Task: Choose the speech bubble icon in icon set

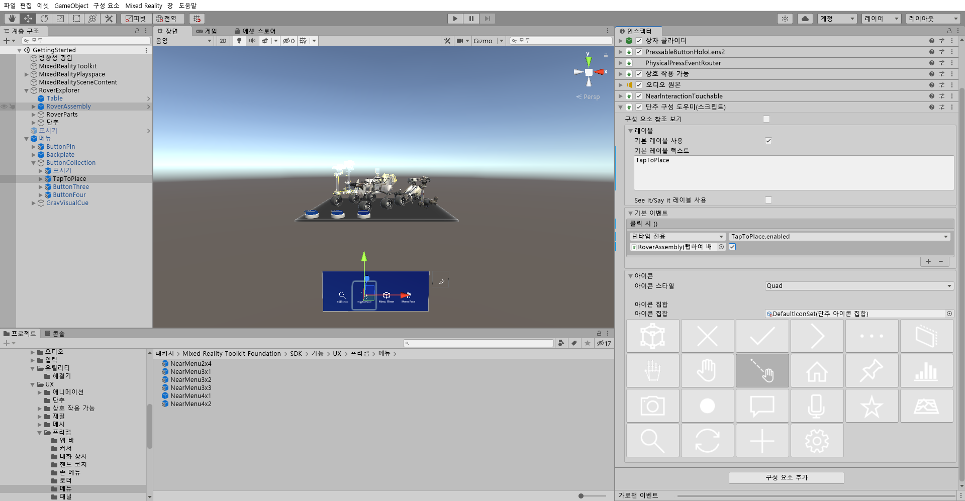Action: pos(762,406)
